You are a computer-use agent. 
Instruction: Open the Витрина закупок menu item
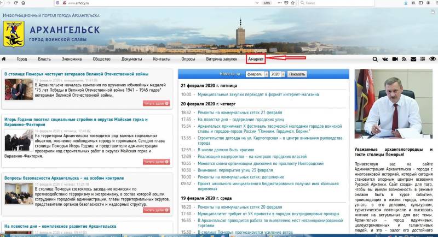[x=221, y=59]
